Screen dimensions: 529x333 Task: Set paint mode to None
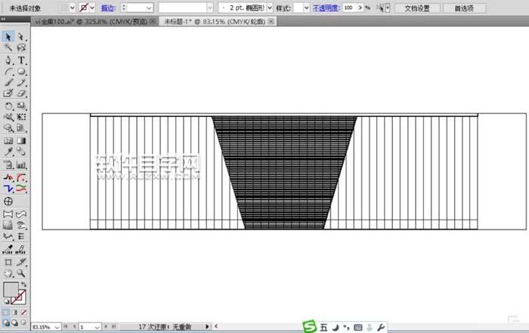click(23, 312)
